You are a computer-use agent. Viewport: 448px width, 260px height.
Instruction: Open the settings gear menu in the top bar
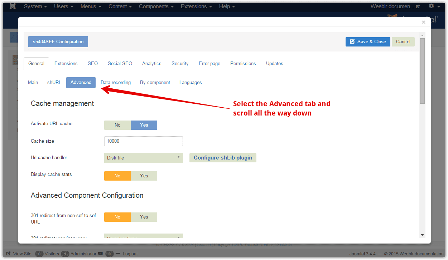coord(434,6)
